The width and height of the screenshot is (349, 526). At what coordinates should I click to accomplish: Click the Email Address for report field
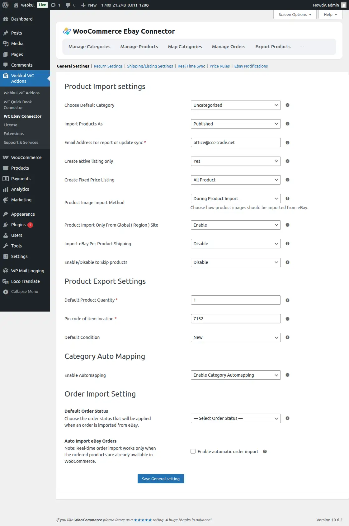pyautogui.click(x=236, y=143)
